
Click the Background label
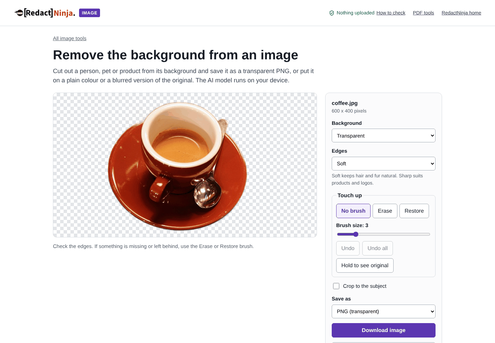(x=346, y=123)
